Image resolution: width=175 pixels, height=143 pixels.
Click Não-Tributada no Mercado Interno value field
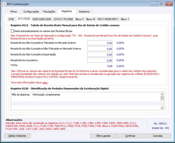click(100, 49)
